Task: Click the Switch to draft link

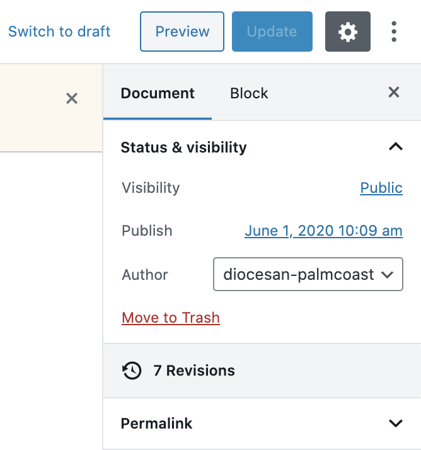Action: (x=59, y=32)
